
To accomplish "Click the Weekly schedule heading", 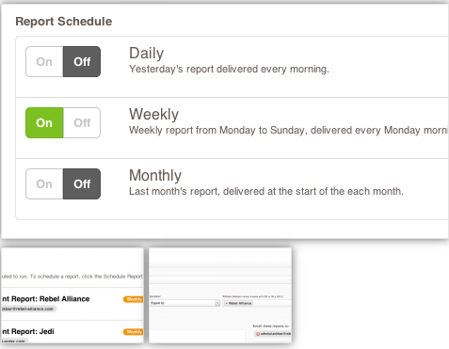I will click(153, 114).
